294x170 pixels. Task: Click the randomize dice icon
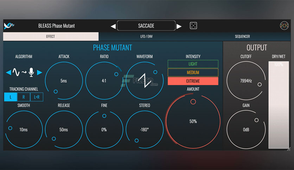[193, 26]
